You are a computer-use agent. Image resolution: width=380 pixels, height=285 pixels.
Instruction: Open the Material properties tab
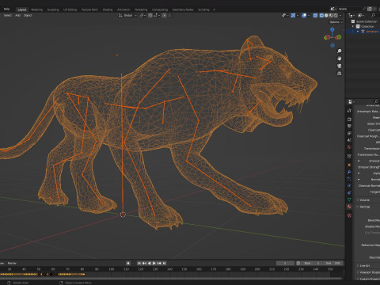coord(349,207)
